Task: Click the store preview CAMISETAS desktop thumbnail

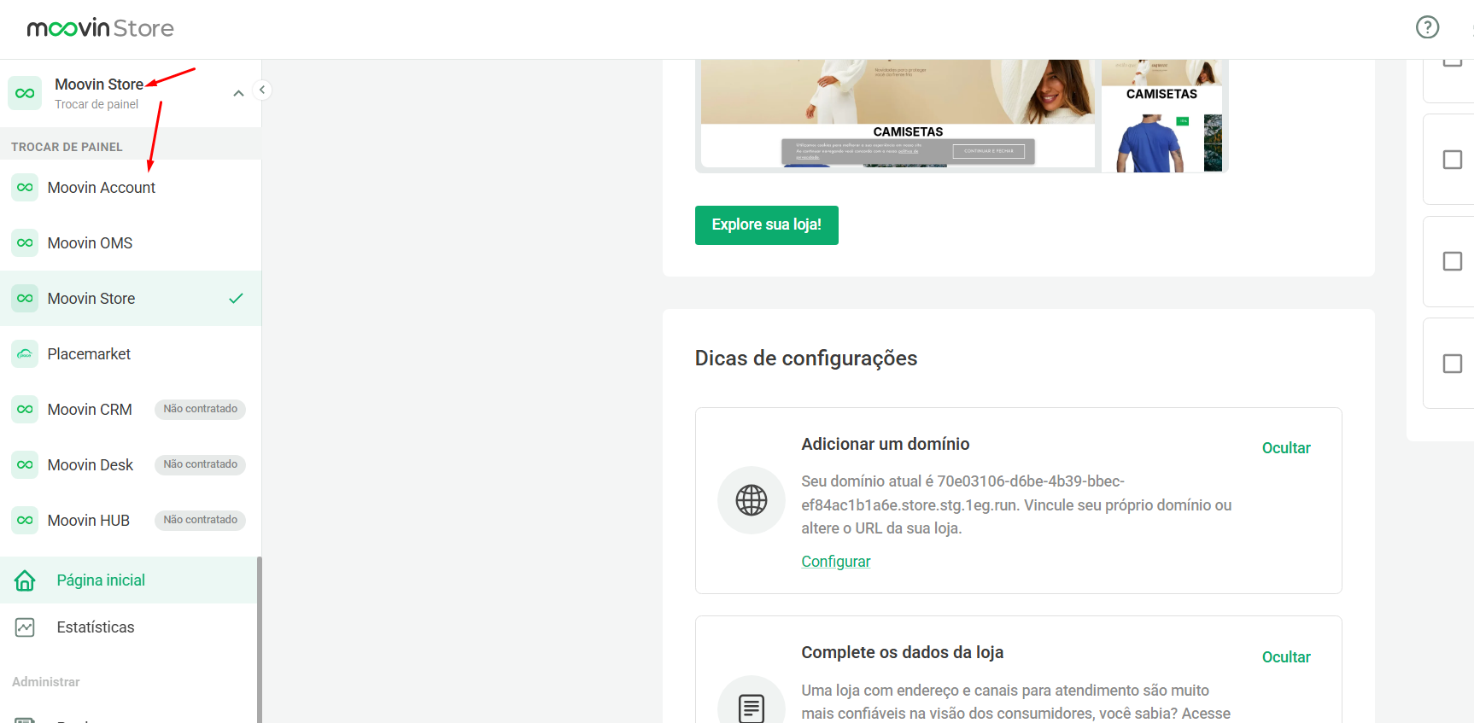Action: 898,114
